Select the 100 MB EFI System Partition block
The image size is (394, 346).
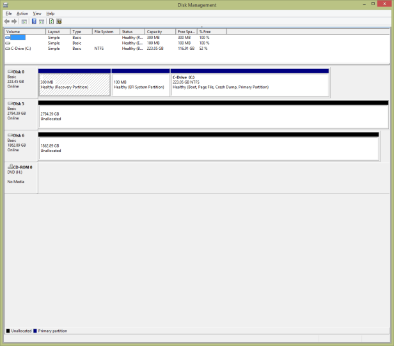(x=141, y=84)
